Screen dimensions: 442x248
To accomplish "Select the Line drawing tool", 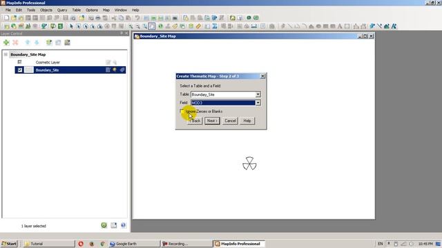I will tap(290, 26).
